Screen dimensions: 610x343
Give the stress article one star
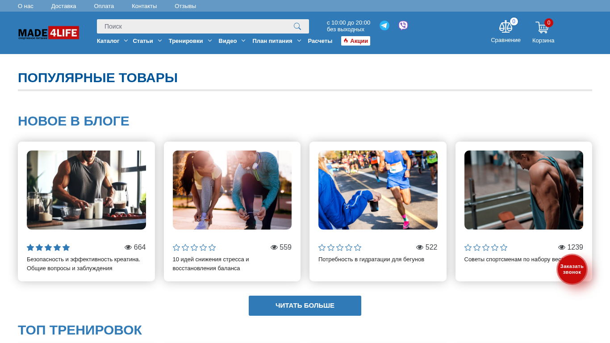[x=176, y=247]
